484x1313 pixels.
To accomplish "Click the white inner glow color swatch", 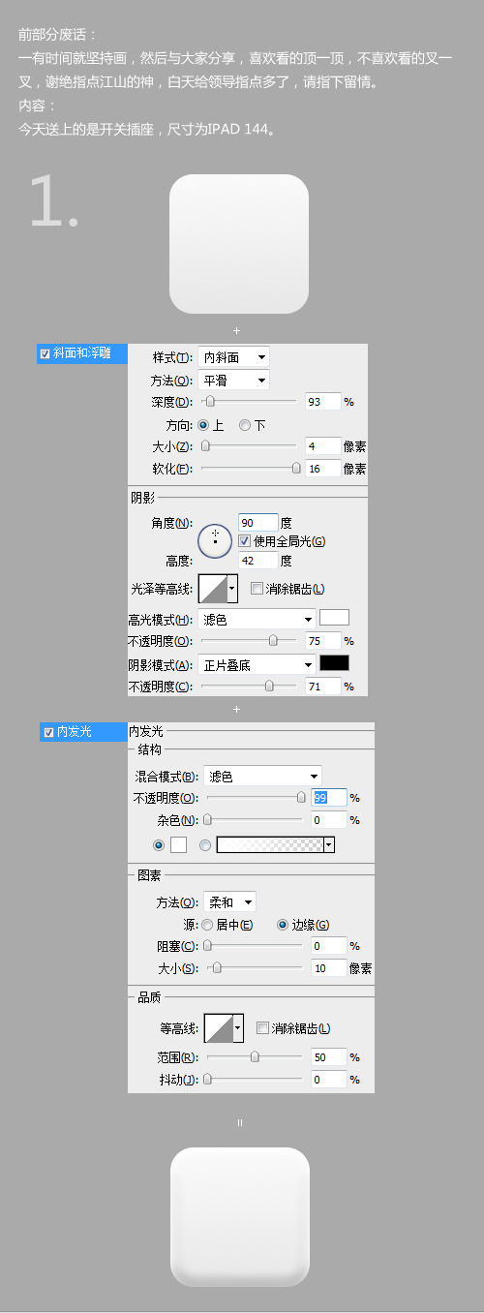I will [178, 844].
